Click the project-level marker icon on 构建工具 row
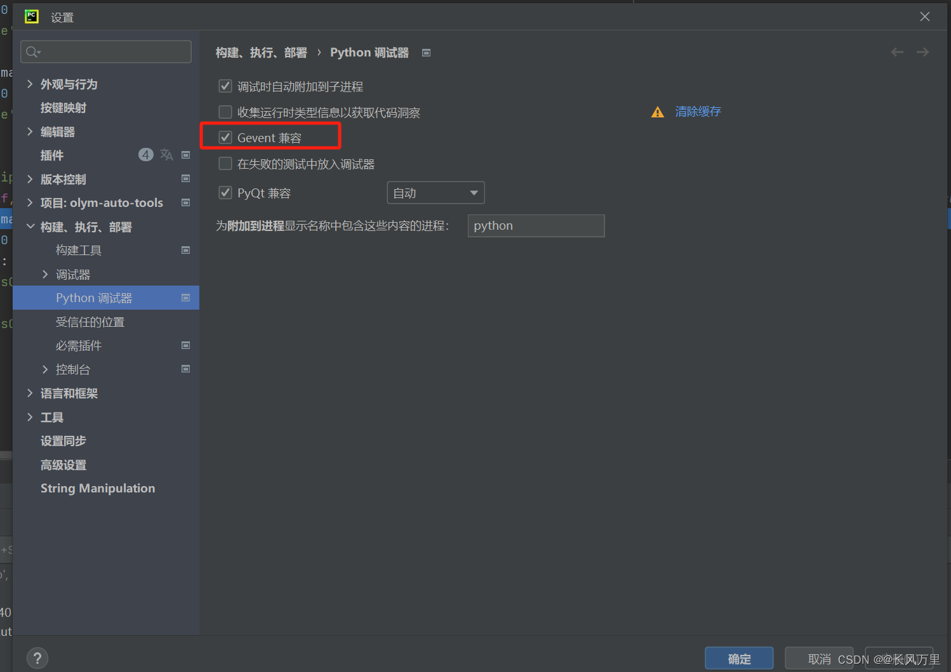The height and width of the screenshot is (672, 951). (x=186, y=250)
